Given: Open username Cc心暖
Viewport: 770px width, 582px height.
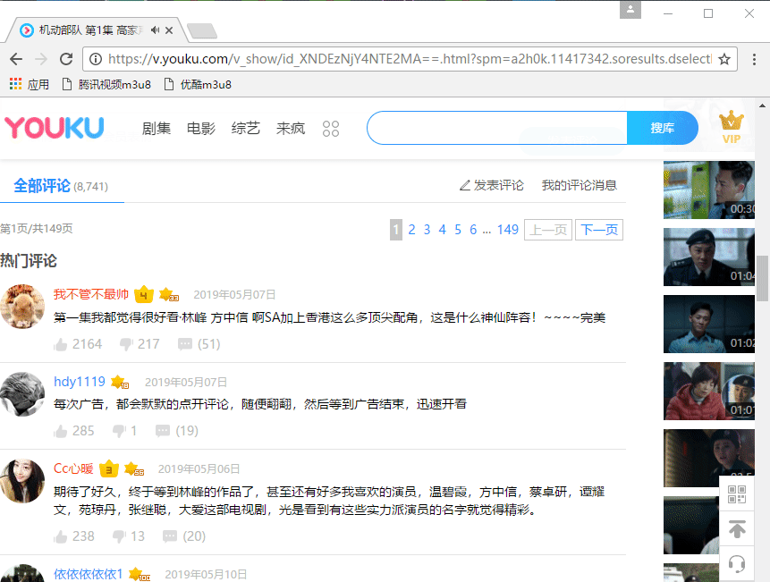Looking at the screenshot, I should 73,468.
